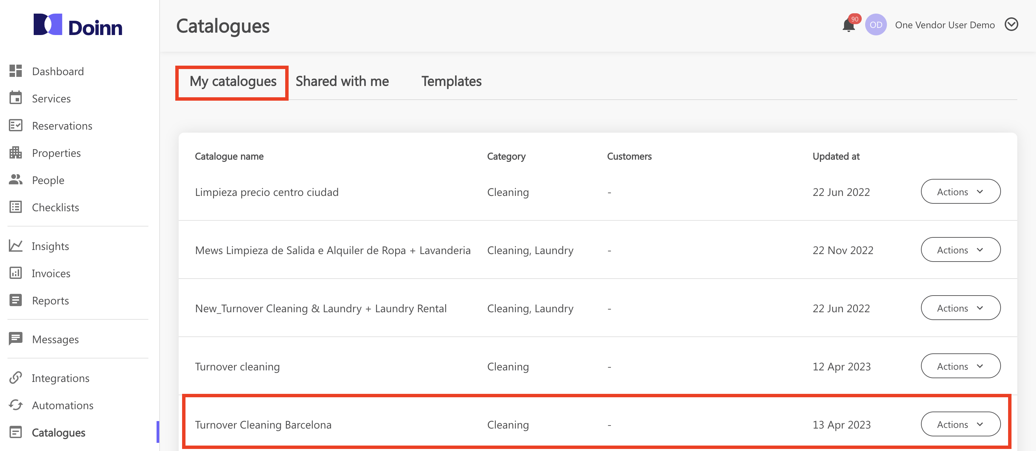This screenshot has height=451, width=1036.
Task: Click the Services calendar icon
Action: [x=16, y=98]
